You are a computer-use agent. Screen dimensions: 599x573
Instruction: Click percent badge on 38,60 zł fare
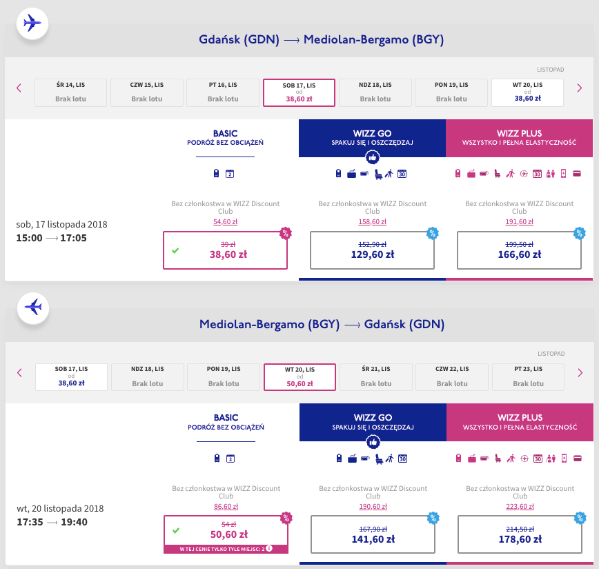(284, 233)
